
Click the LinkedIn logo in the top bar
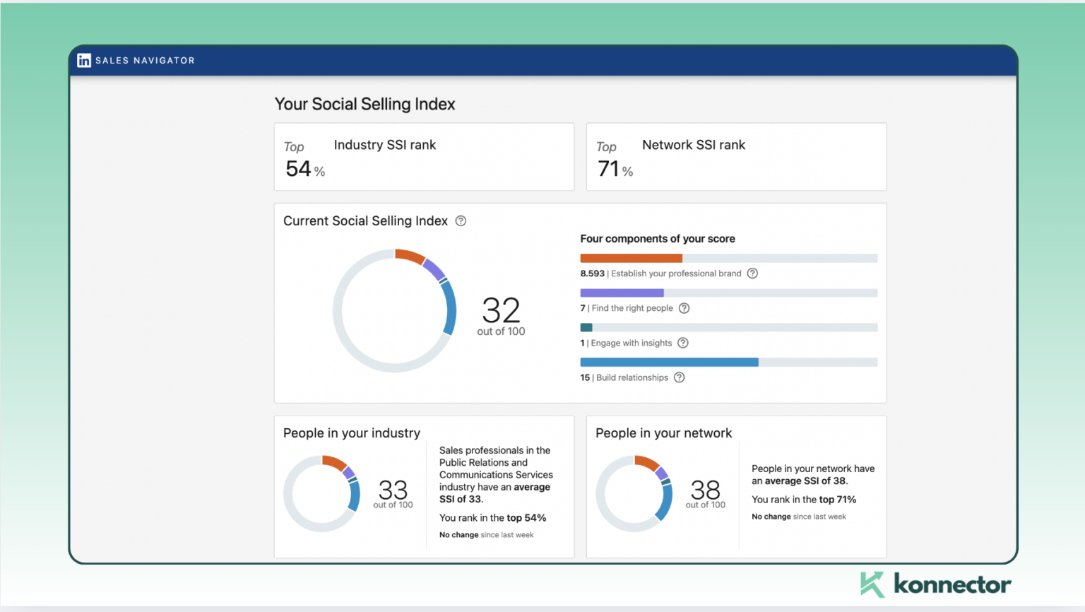[x=84, y=60]
